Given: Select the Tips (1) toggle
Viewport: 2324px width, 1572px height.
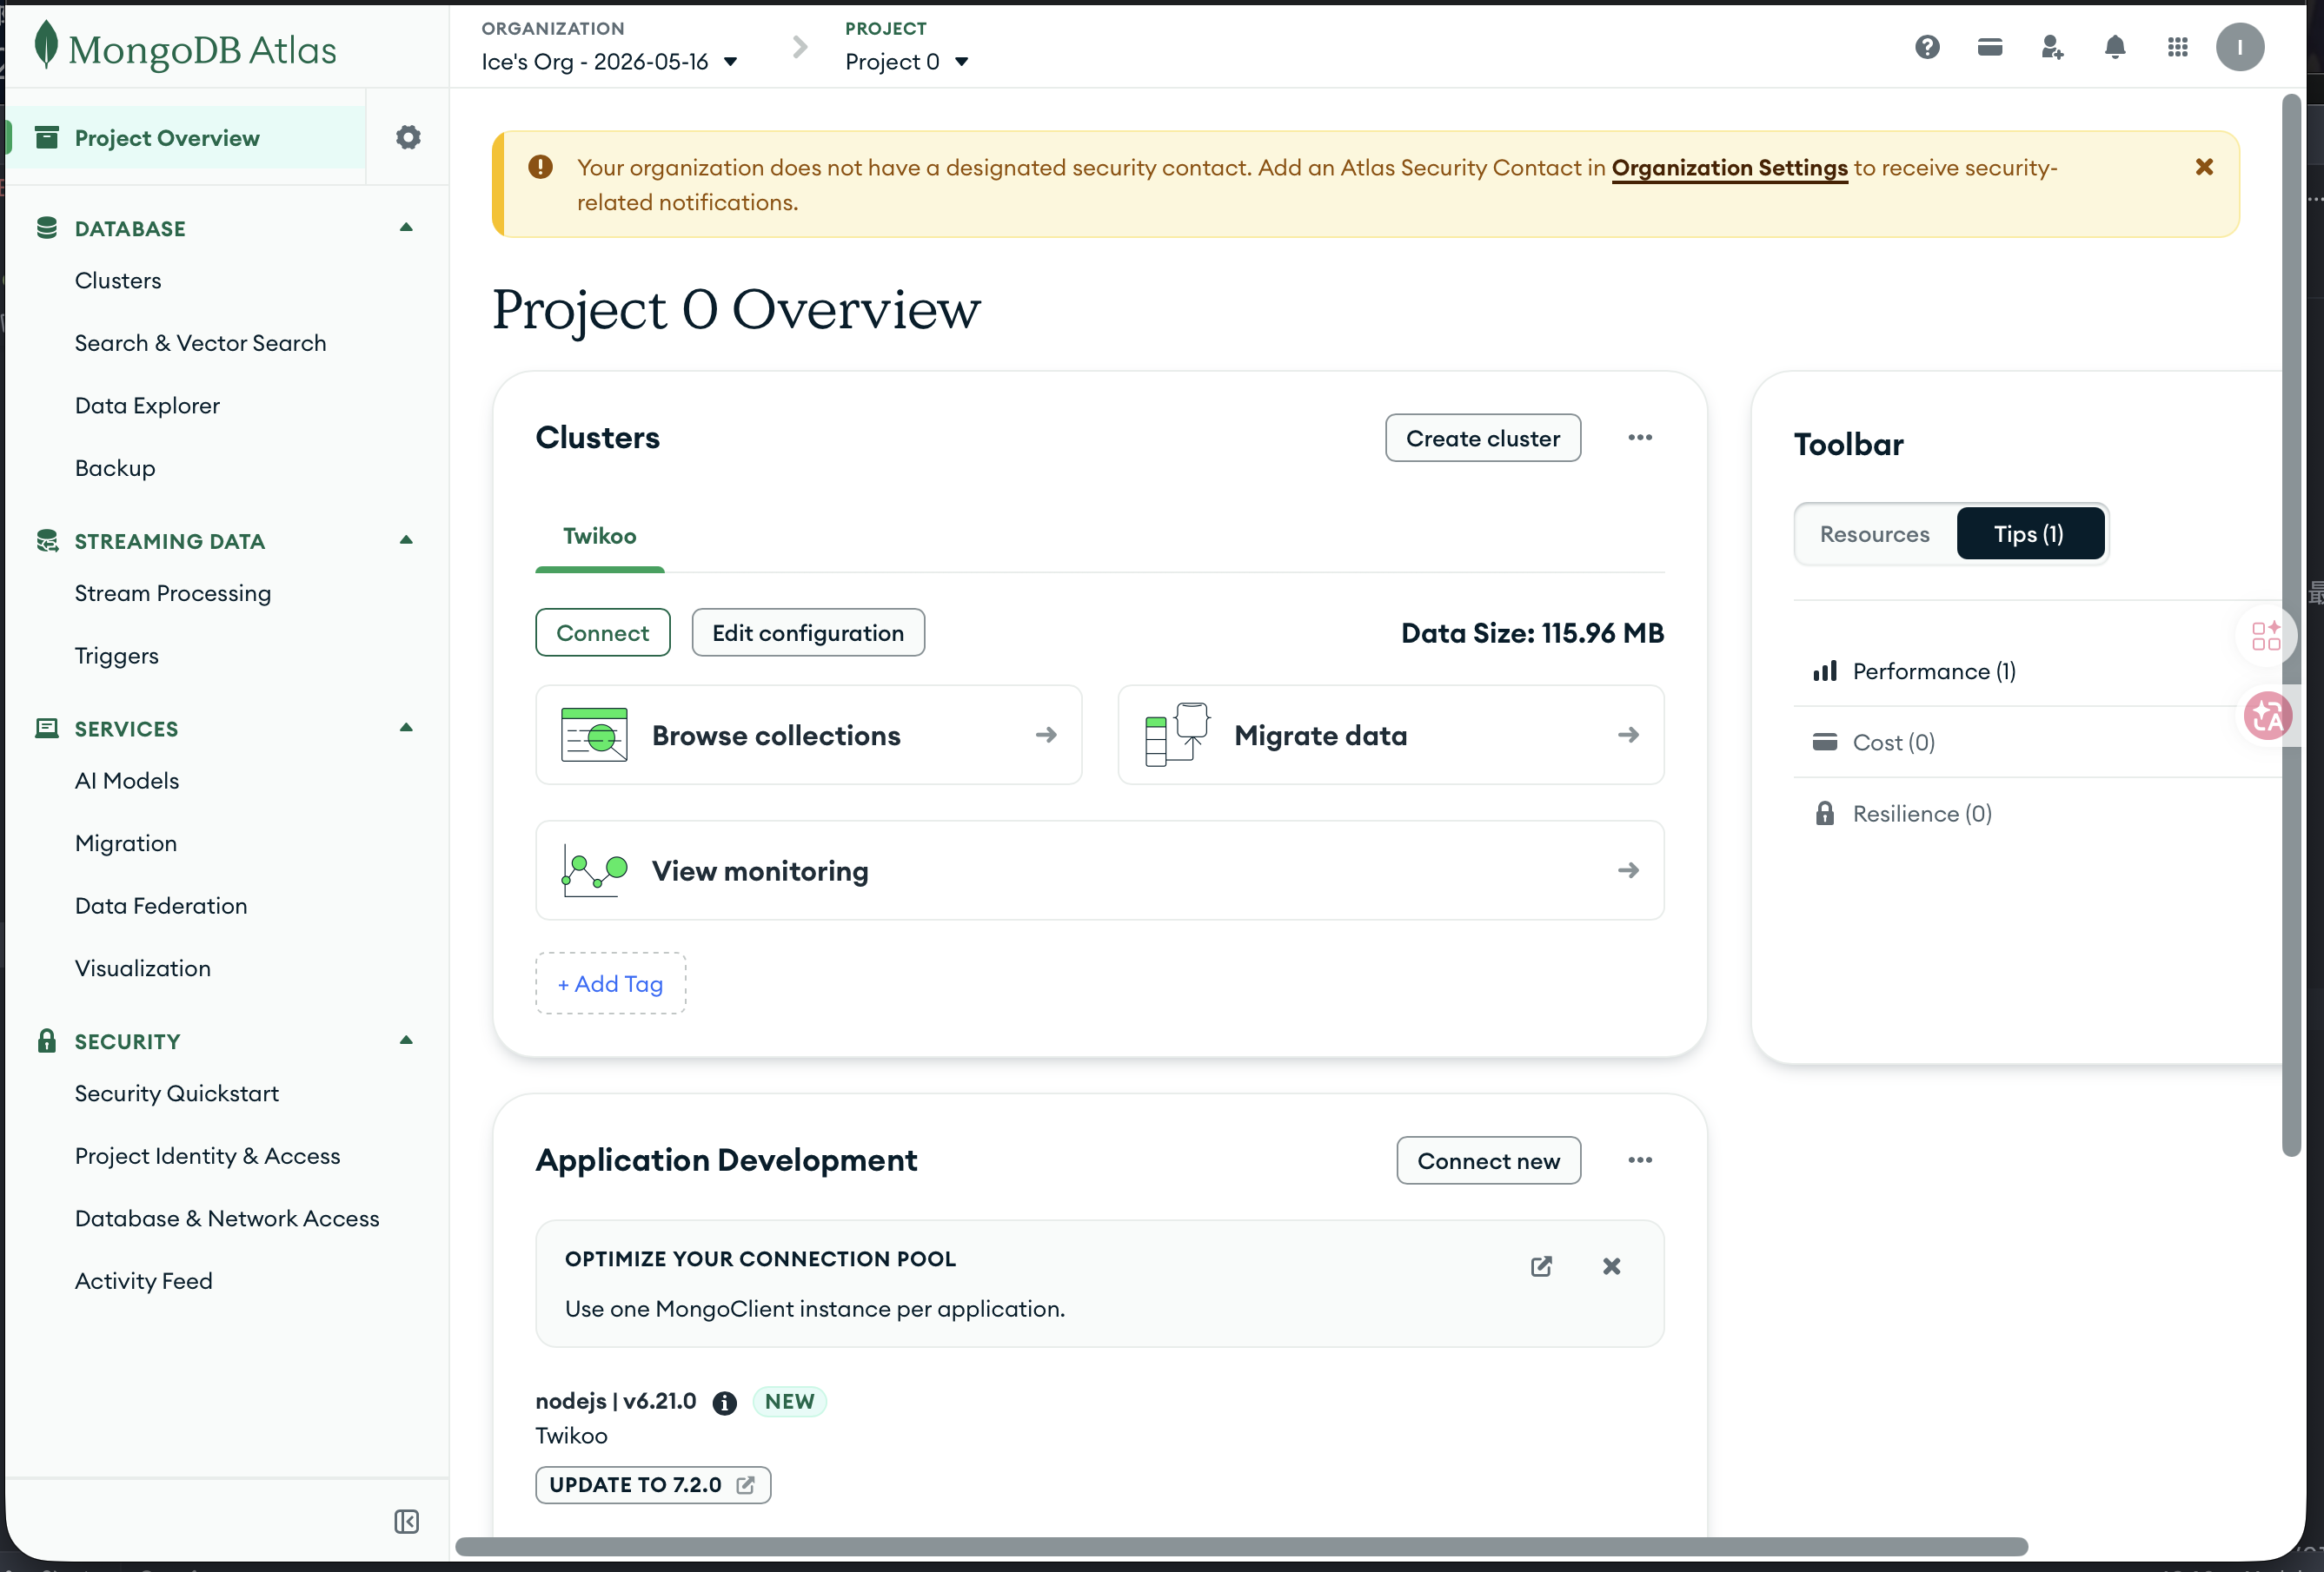Looking at the screenshot, I should (2030, 533).
